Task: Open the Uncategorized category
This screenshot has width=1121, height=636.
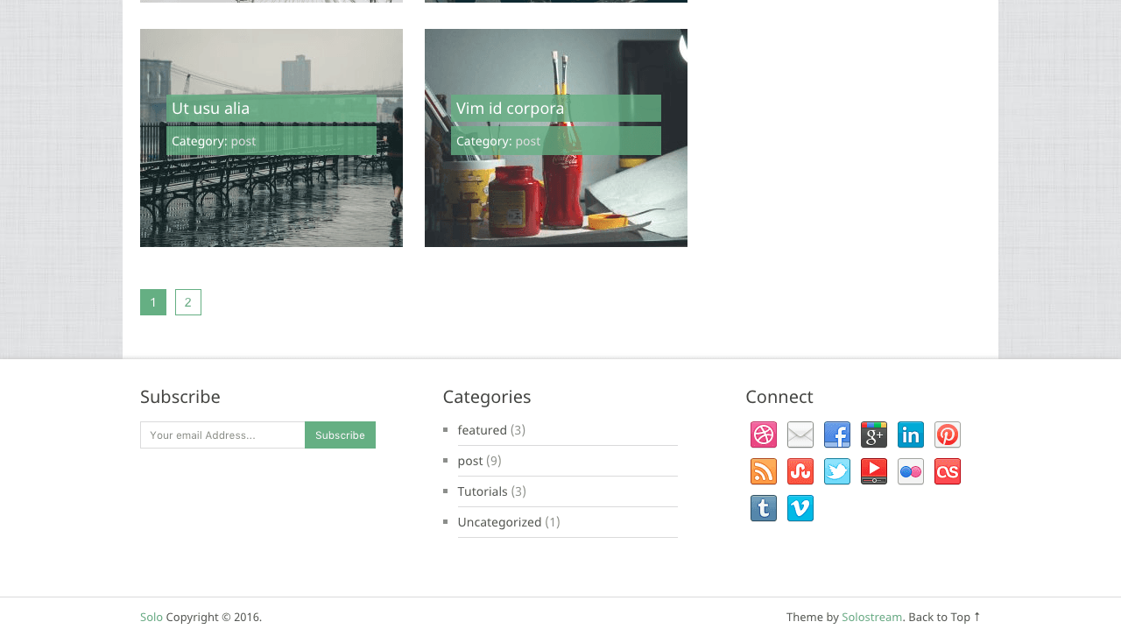Action: [x=499, y=522]
